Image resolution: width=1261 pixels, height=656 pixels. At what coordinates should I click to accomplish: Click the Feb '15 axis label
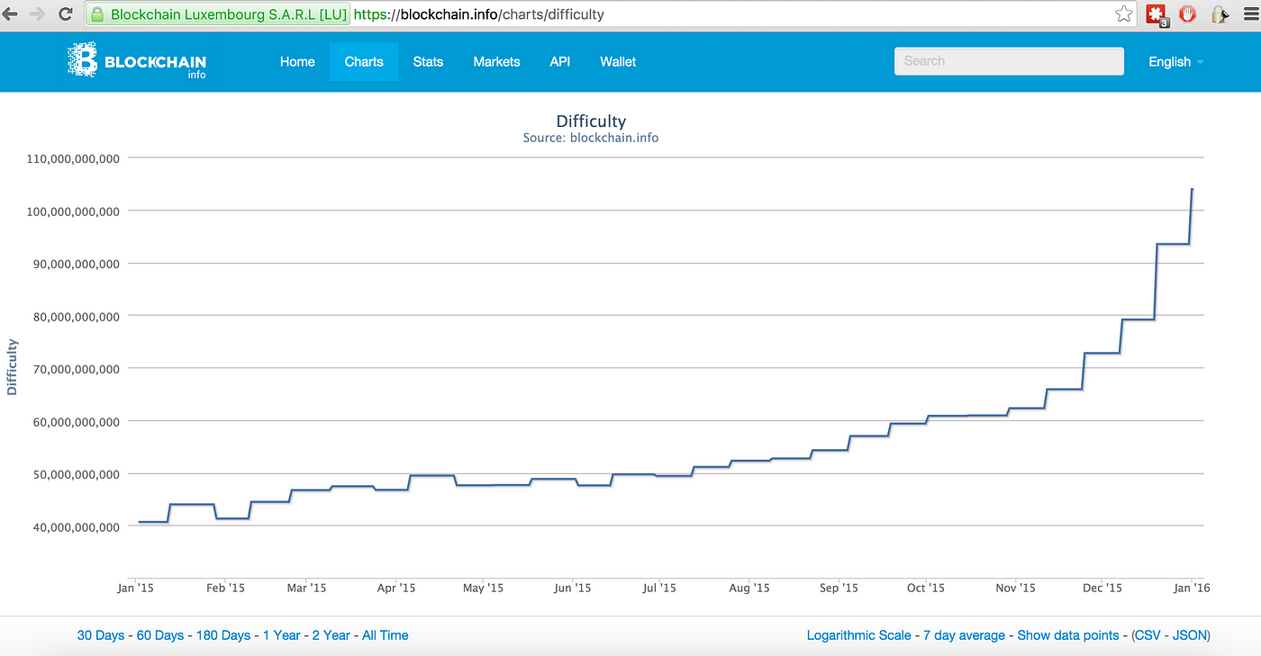[225, 589]
